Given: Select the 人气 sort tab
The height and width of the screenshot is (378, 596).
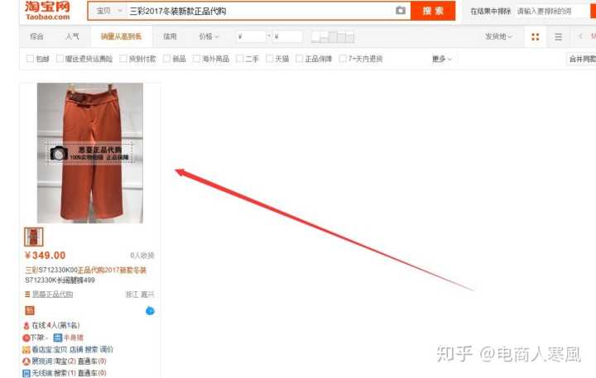Looking at the screenshot, I should (72, 36).
